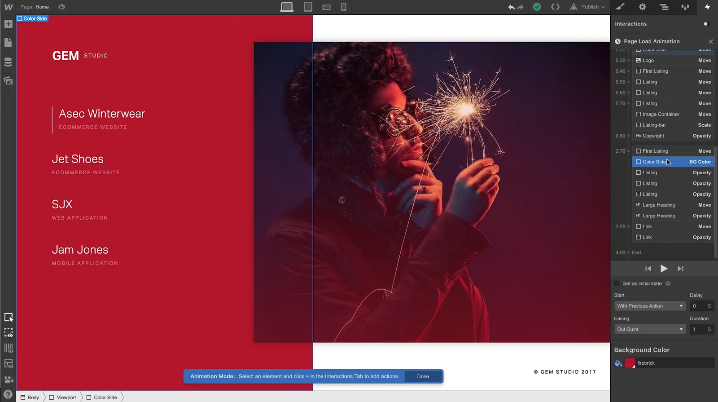
Task: Switch to desktop breakpoint view
Action: pos(287,7)
